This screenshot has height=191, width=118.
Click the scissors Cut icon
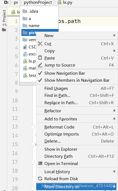[x=40, y=44]
